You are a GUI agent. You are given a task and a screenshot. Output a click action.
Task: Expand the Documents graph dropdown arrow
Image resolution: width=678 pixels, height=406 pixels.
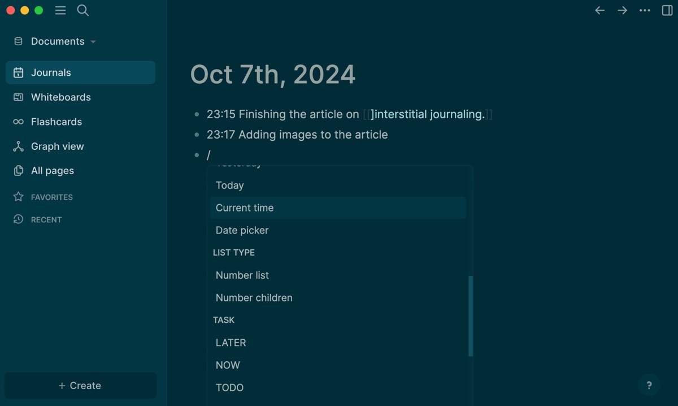coord(93,42)
